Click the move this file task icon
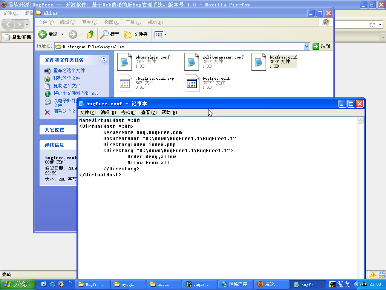 (x=47, y=79)
